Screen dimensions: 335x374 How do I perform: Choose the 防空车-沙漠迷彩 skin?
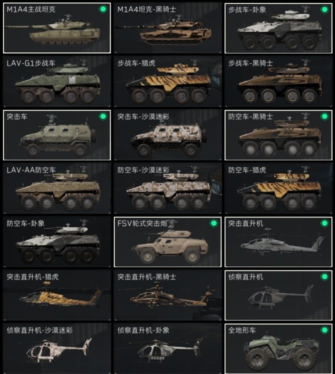(x=167, y=188)
